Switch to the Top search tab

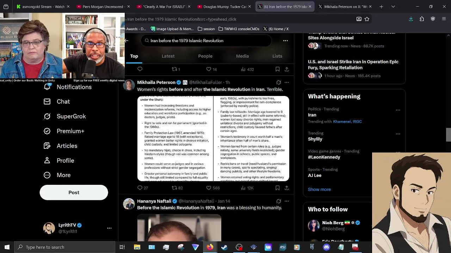[x=134, y=56]
